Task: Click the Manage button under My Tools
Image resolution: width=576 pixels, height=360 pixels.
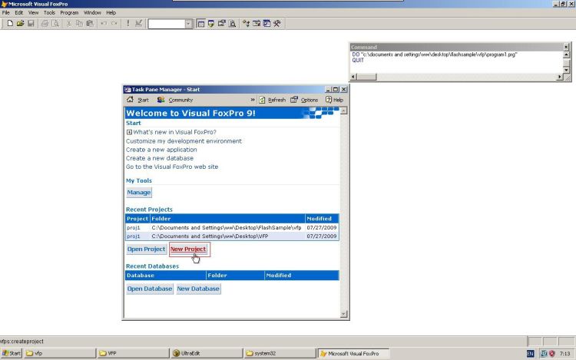Action: pyautogui.click(x=139, y=193)
